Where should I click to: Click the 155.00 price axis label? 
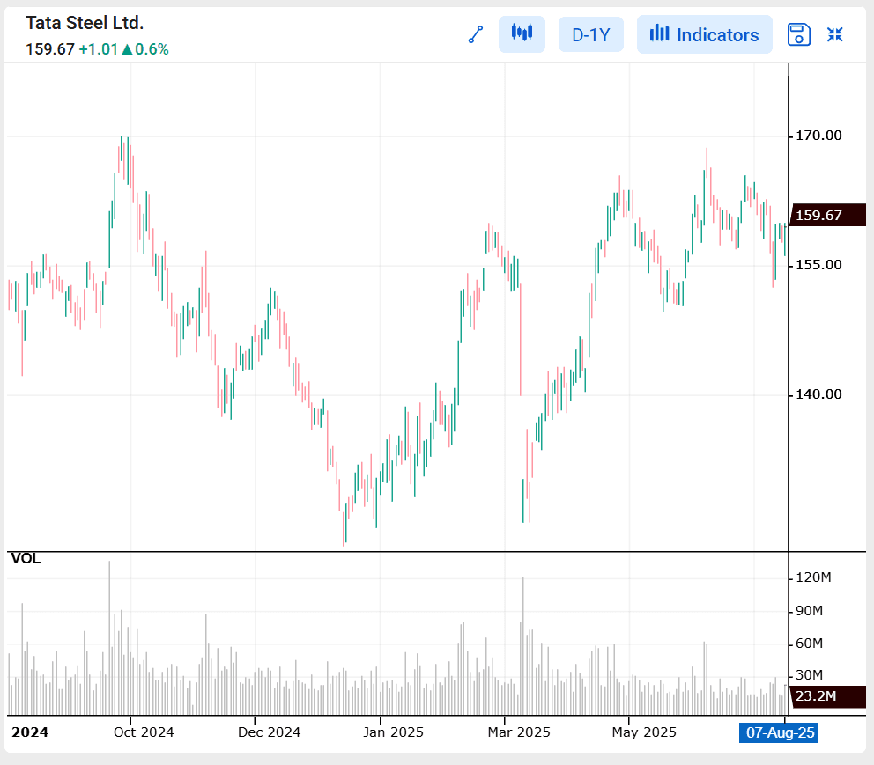(818, 264)
